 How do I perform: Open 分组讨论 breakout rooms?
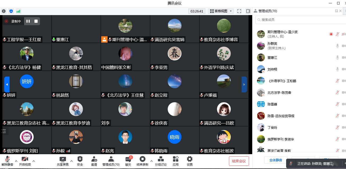point(161,161)
